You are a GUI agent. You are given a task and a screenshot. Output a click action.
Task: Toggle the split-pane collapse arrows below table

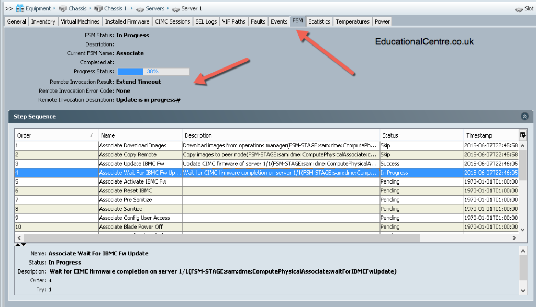coord(20,245)
